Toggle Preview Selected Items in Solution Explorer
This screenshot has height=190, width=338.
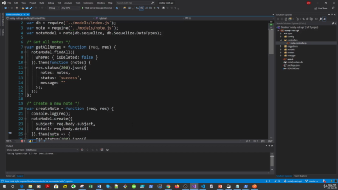[x=324, y=19]
